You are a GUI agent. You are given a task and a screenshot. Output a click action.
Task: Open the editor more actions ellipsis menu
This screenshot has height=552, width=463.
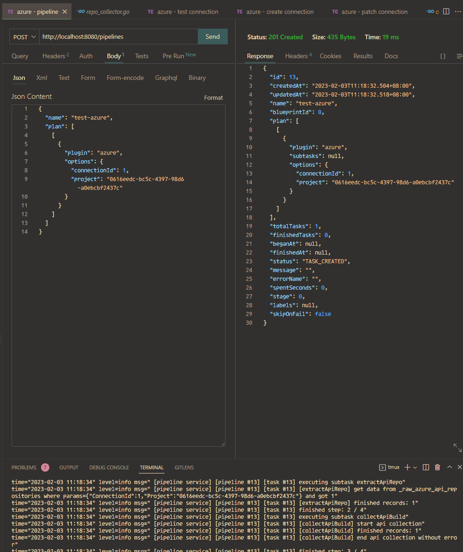click(458, 11)
